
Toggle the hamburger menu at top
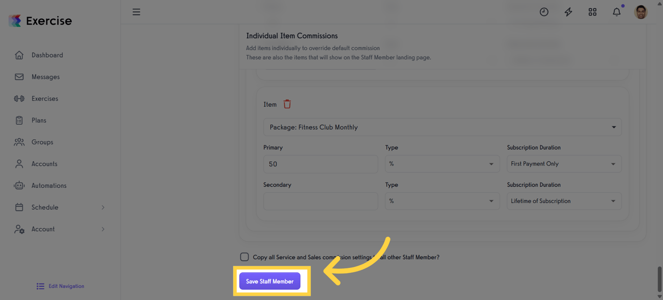[136, 12]
